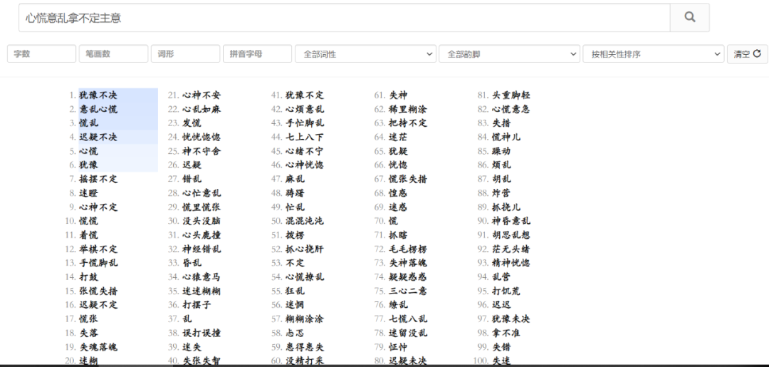The width and height of the screenshot is (769, 367).
Task: Click result 19 失魂落魄
Action: coord(98,347)
